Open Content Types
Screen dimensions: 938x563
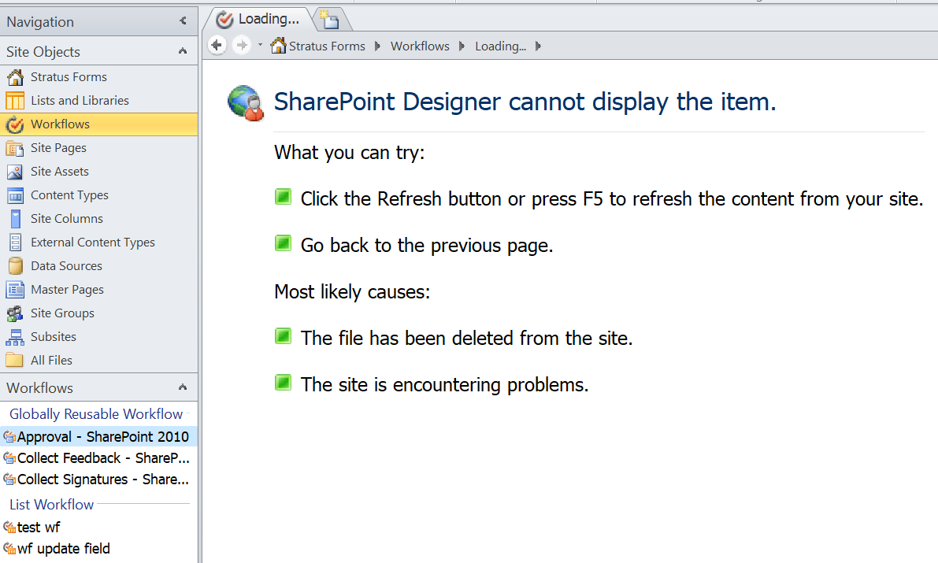(x=98, y=195)
